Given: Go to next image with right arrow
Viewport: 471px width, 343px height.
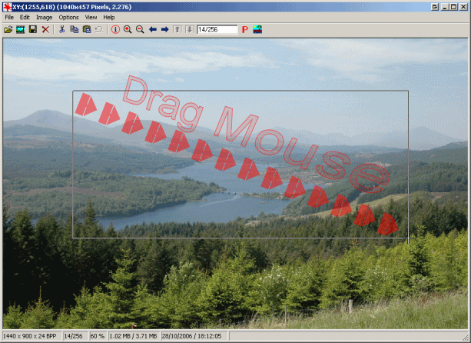Looking at the screenshot, I should click(x=165, y=29).
